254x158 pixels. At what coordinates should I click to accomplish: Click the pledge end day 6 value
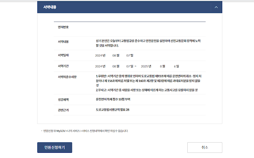[x=175, y=66]
